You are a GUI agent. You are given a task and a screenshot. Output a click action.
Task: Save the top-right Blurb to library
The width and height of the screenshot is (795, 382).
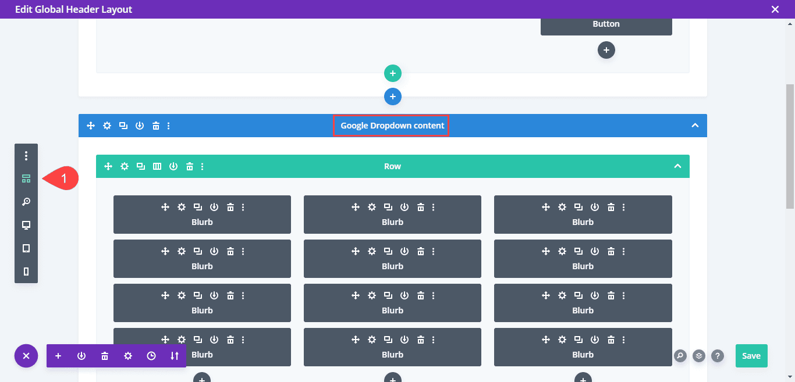pos(595,207)
